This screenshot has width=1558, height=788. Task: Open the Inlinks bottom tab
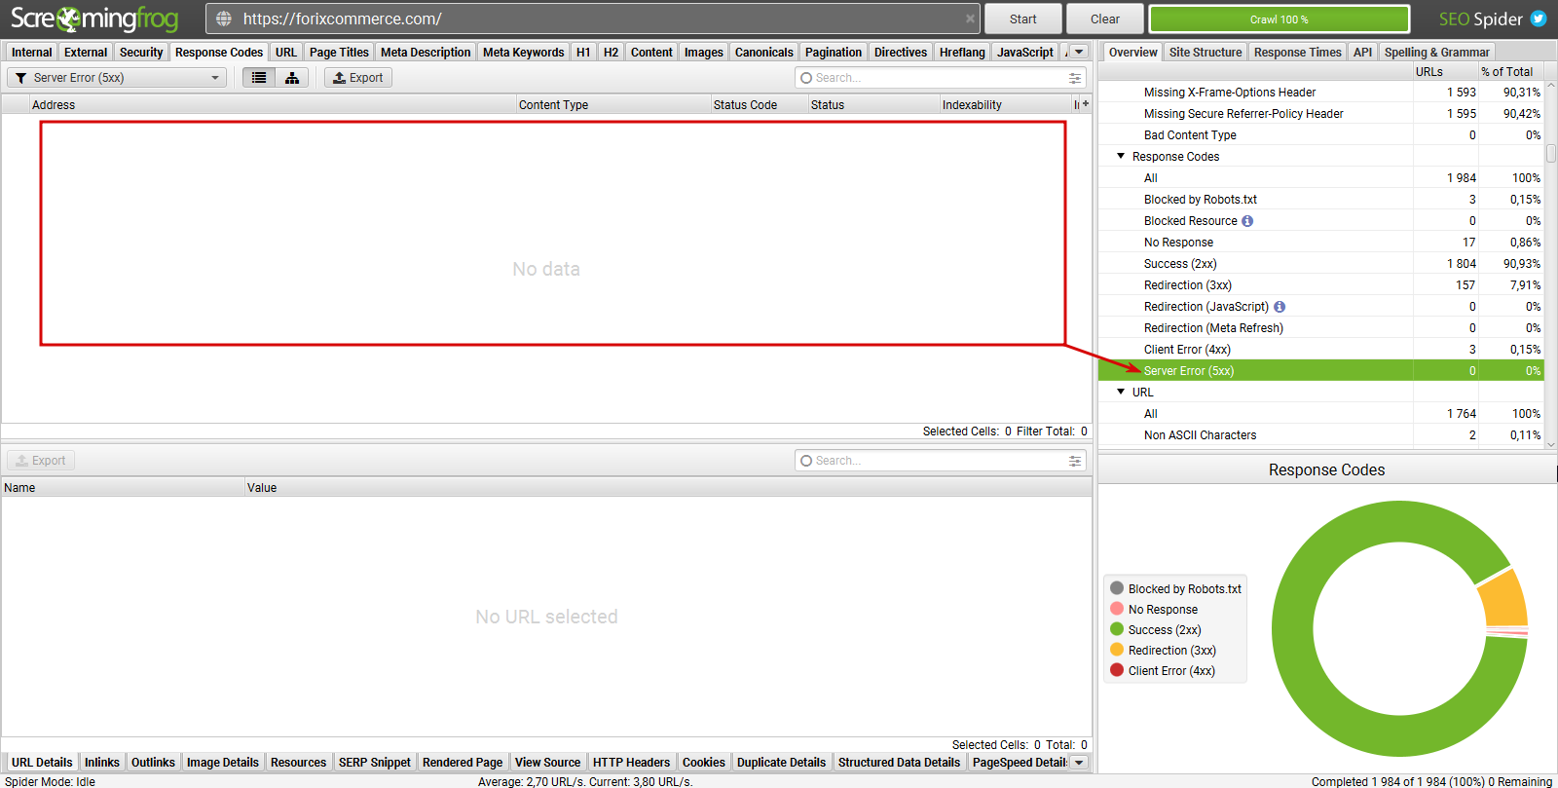(x=102, y=763)
